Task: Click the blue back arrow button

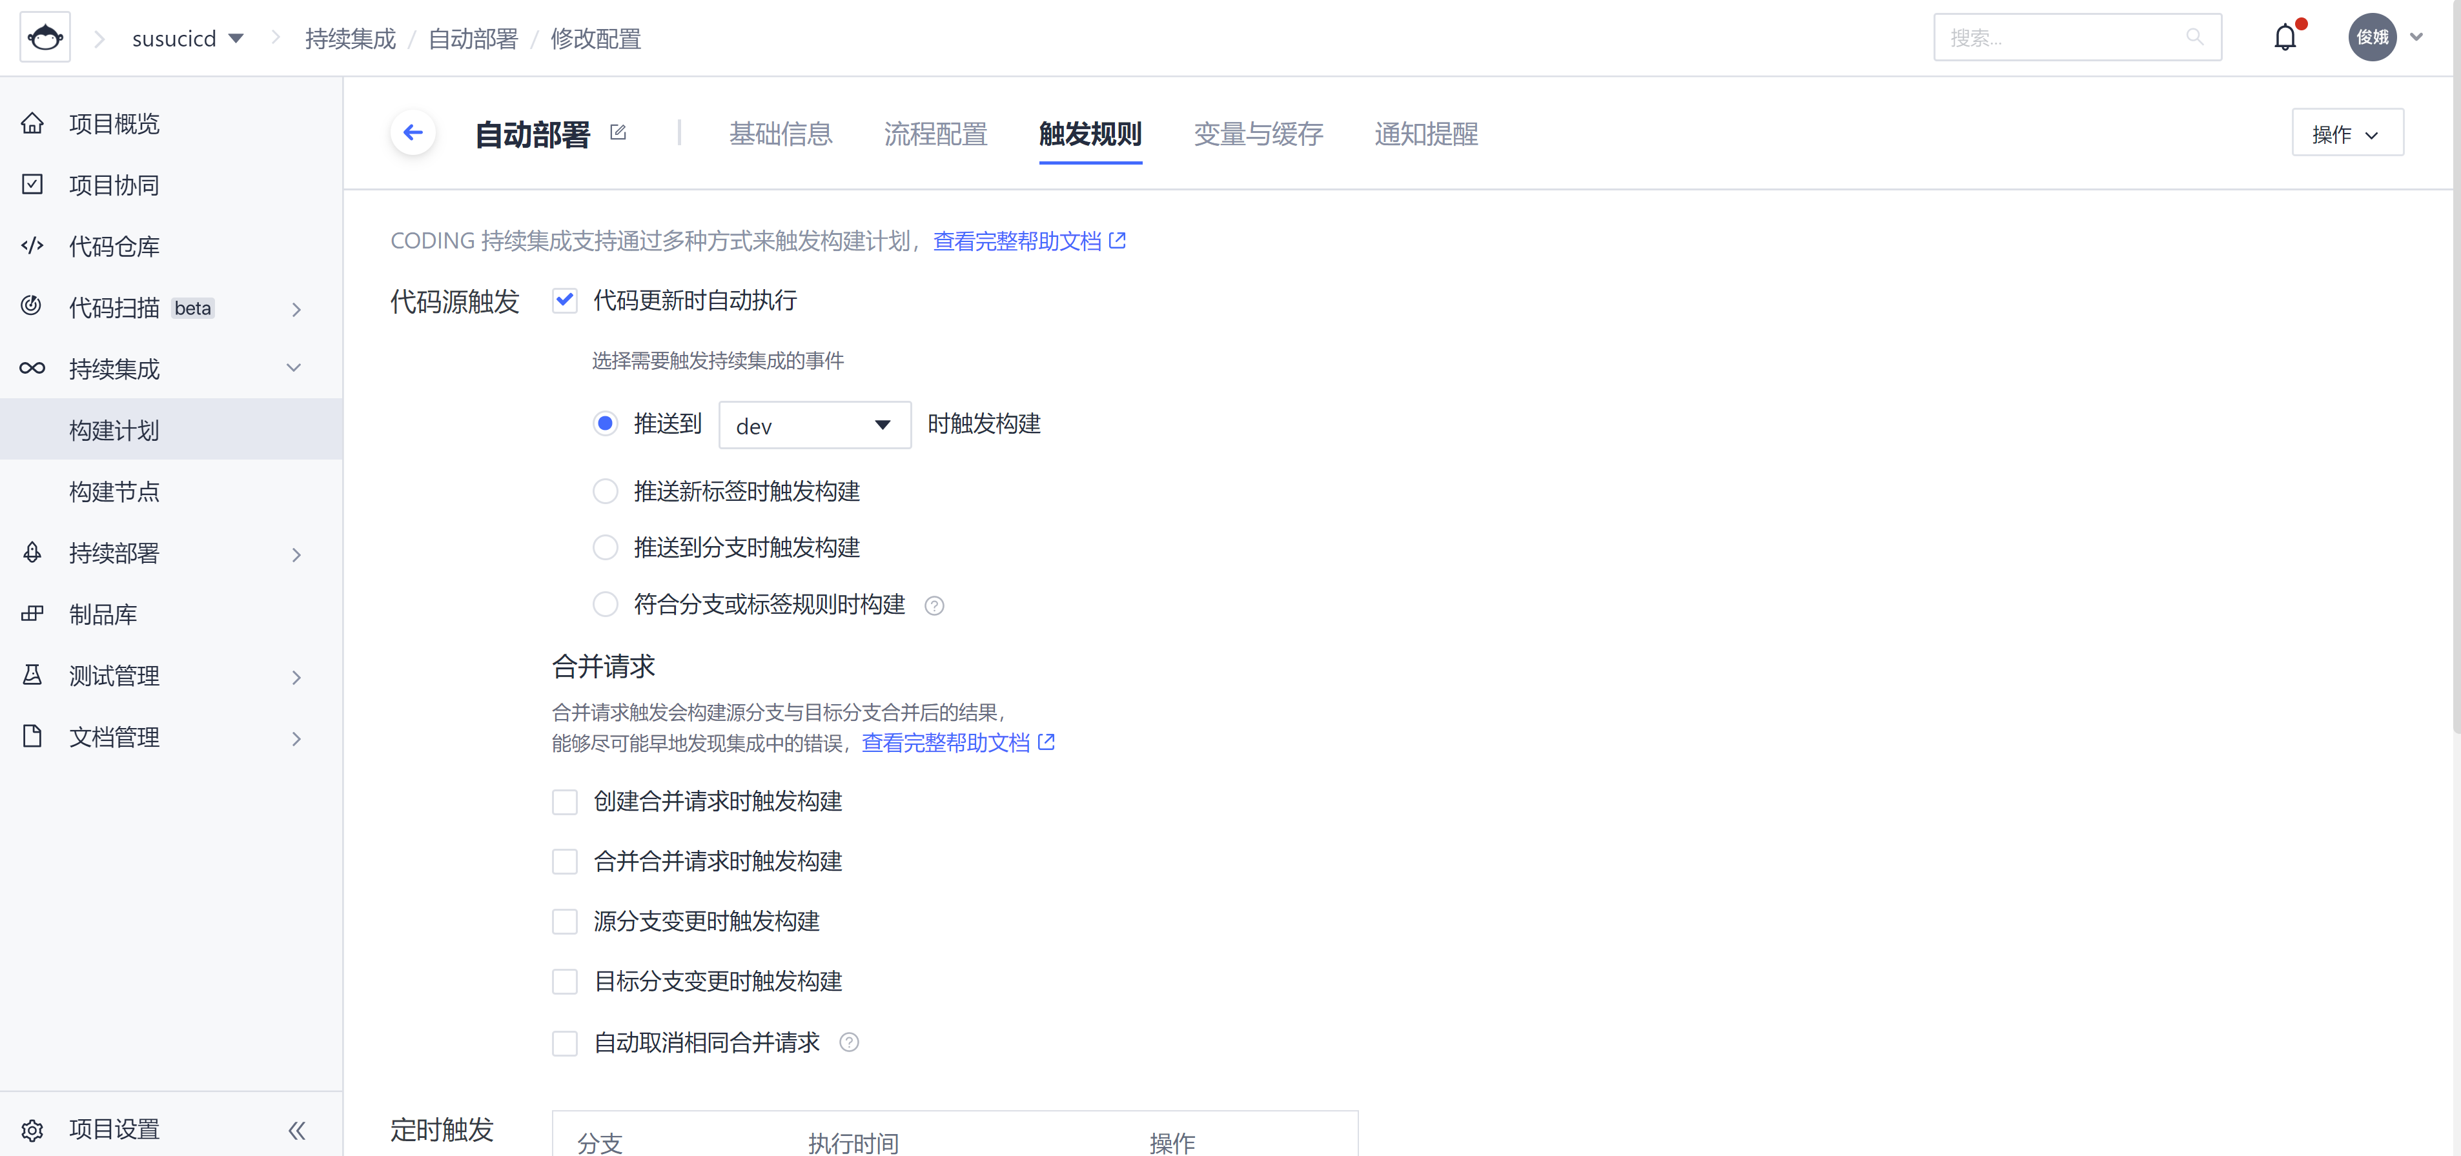Action: 413,133
